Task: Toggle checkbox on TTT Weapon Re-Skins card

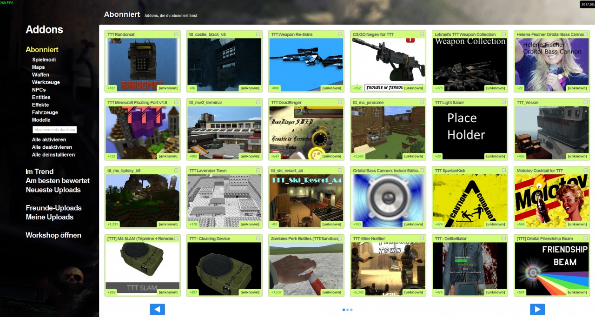Action: point(340,34)
